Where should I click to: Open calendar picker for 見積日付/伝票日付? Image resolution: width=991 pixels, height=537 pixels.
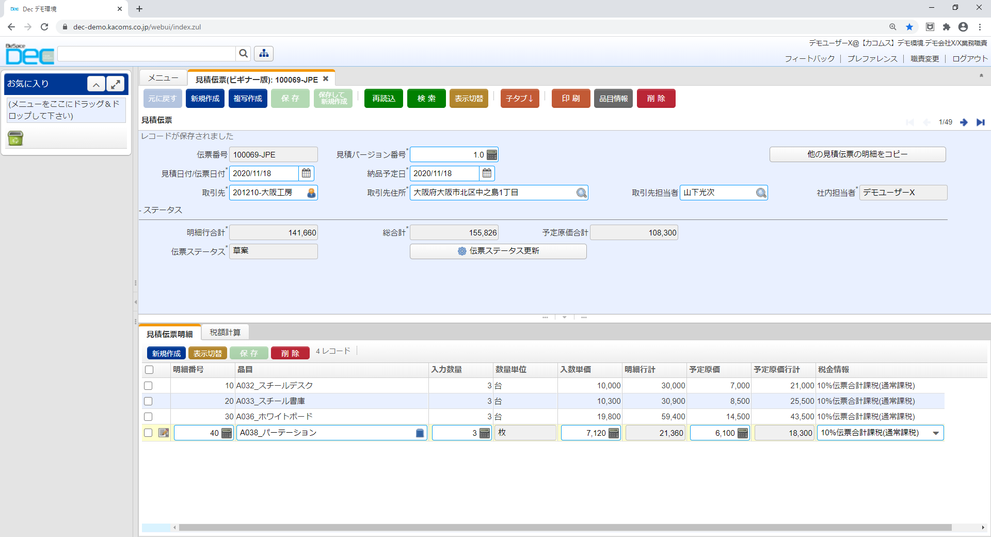pyautogui.click(x=306, y=173)
